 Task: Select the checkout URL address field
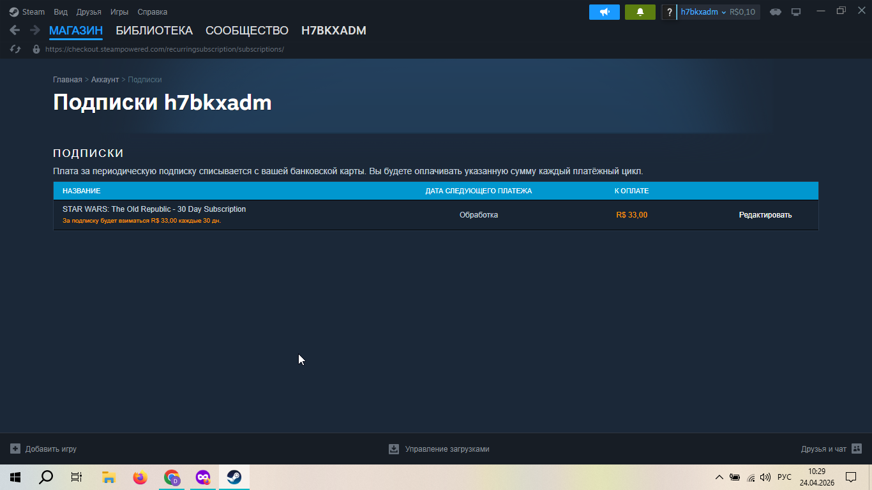[x=165, y=49]
